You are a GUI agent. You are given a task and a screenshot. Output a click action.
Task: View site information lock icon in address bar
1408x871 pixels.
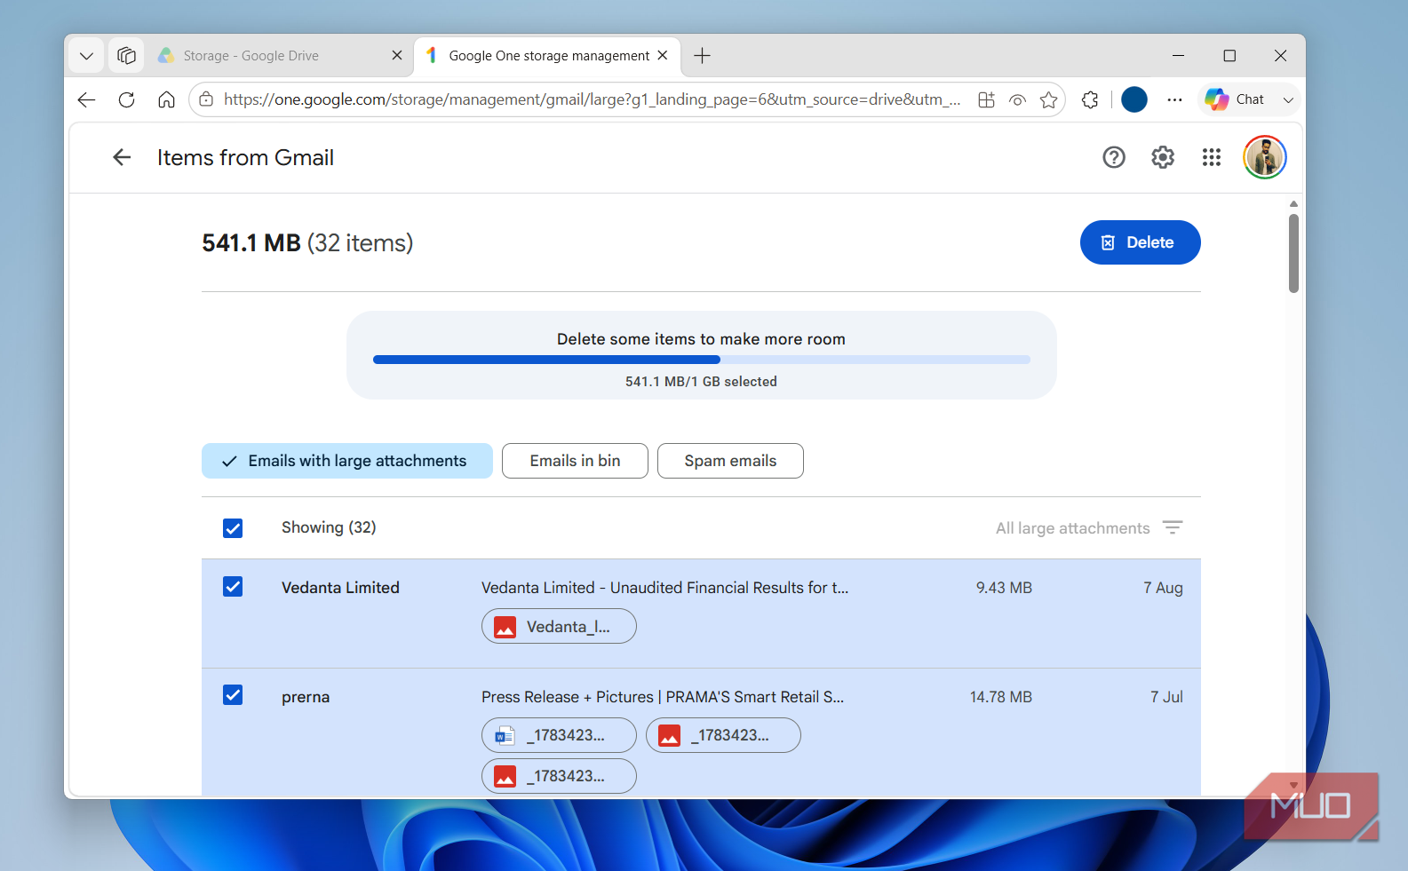click(x=206, y=99)
